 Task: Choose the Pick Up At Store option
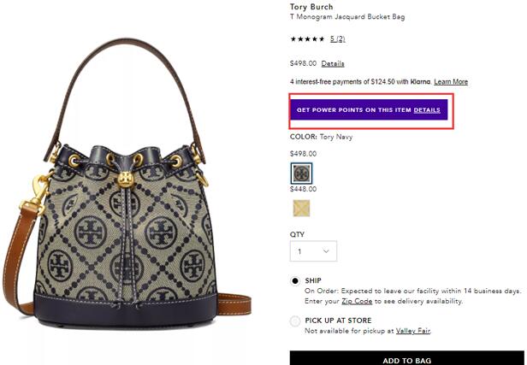pos(296,321)
